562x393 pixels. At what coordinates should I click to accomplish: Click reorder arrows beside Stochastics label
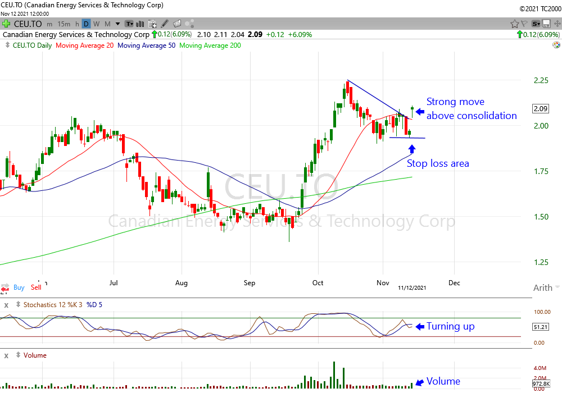[18, 305]
